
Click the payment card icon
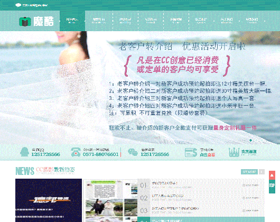click(x=191, y=152)
